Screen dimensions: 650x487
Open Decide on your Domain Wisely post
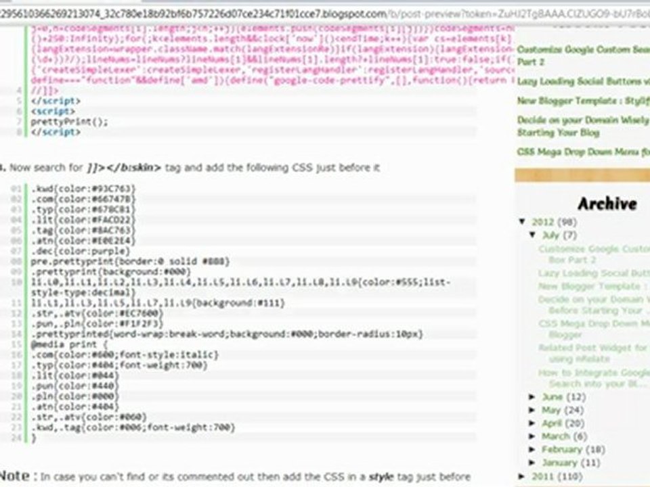click(583, 126)
